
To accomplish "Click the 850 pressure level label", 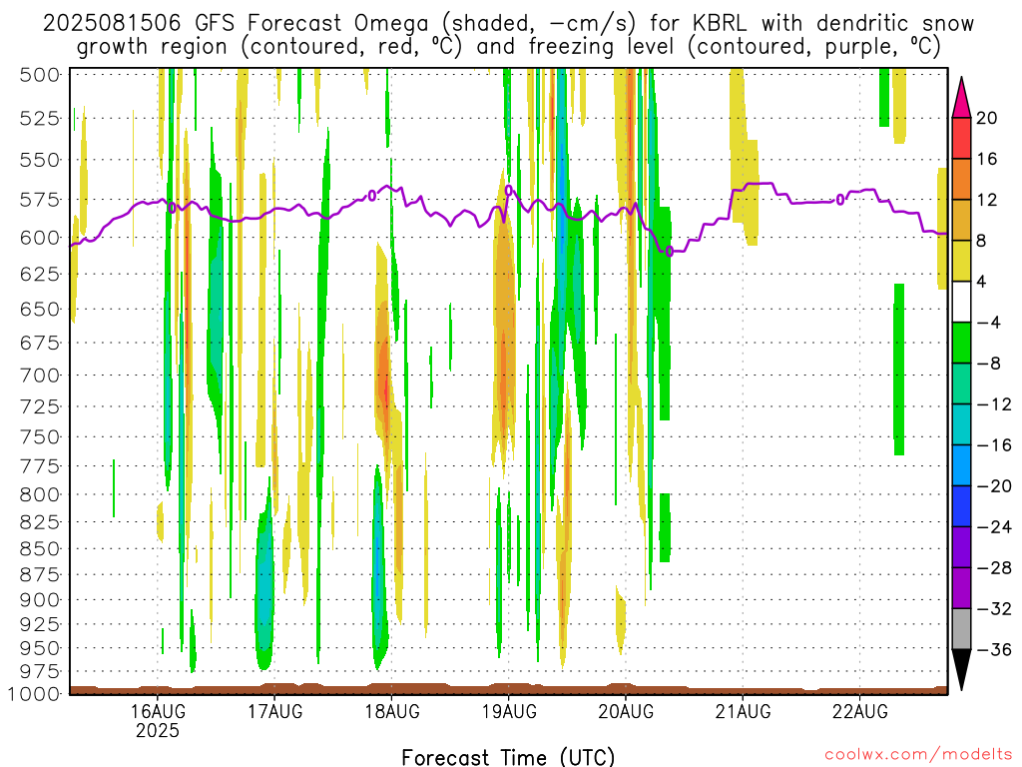I will (40, 549).
